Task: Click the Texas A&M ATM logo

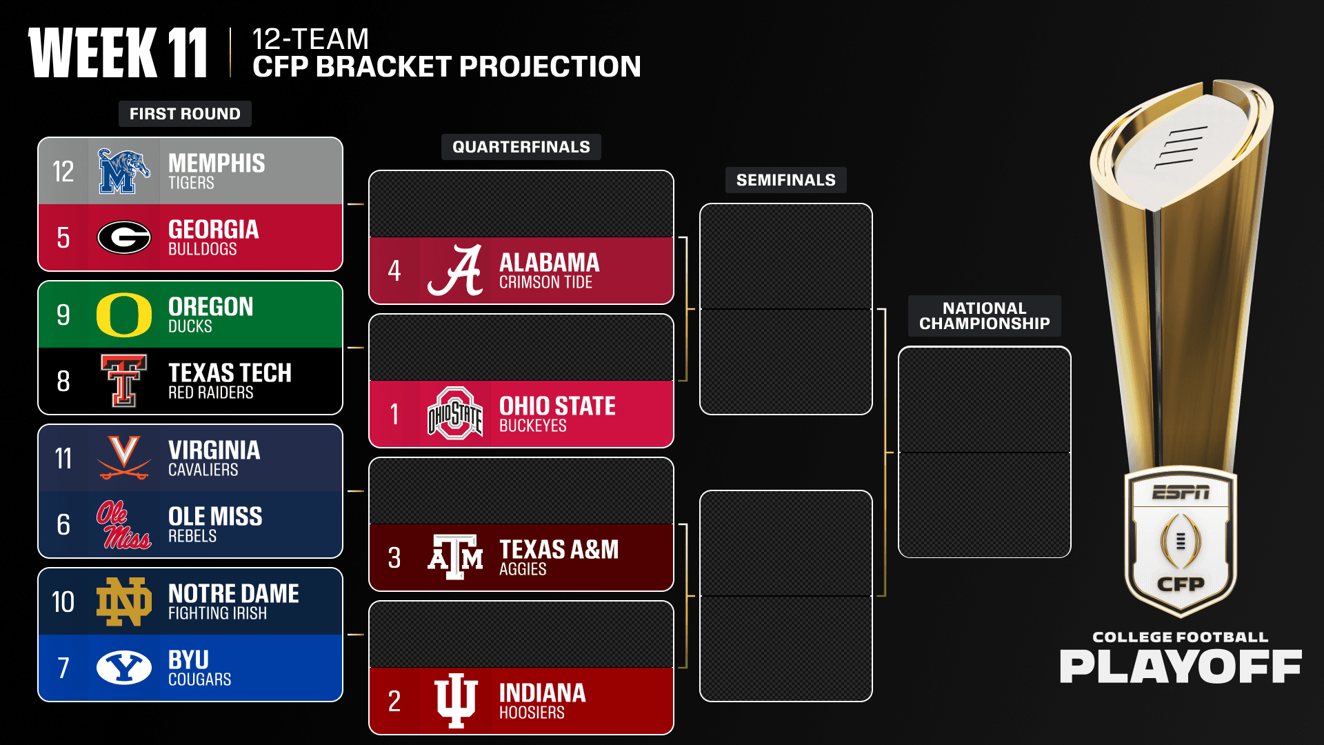Action: pyautogui.click(x=455, y=557)
